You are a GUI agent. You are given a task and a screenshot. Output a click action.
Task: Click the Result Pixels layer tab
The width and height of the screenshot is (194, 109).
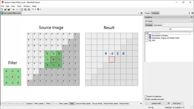click(124, 104)
